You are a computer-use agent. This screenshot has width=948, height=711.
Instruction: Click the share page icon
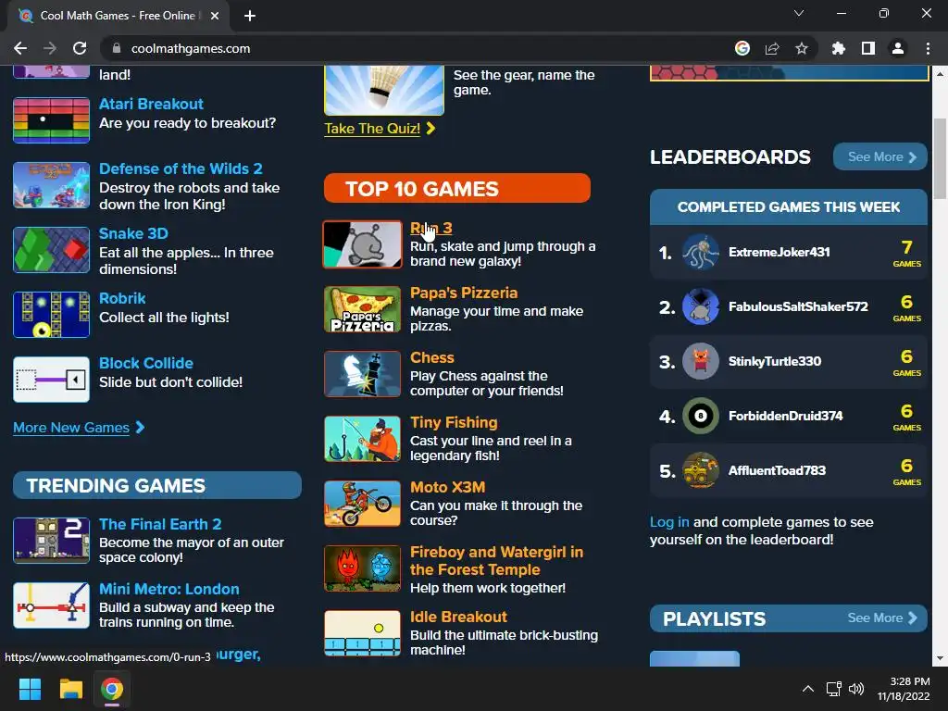[772, 48]
